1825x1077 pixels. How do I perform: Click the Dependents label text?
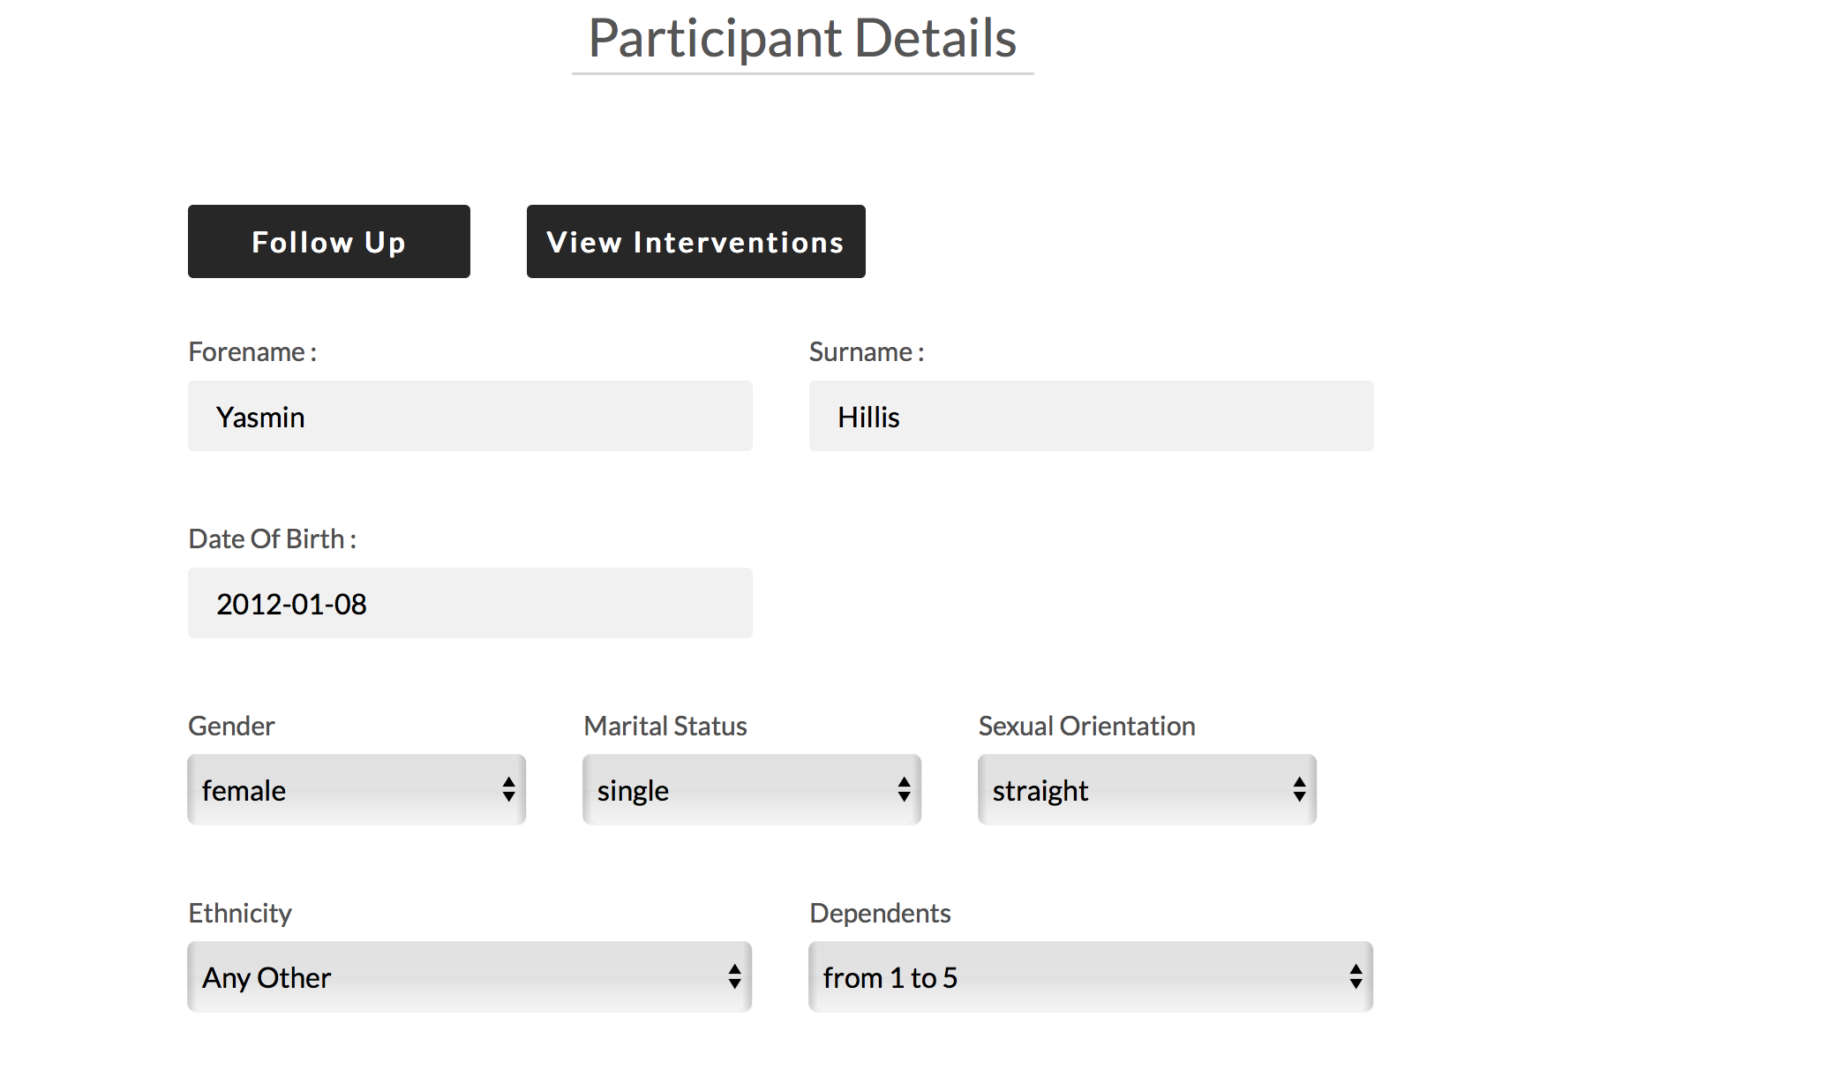pyautogui.click(x=880, y=914)
